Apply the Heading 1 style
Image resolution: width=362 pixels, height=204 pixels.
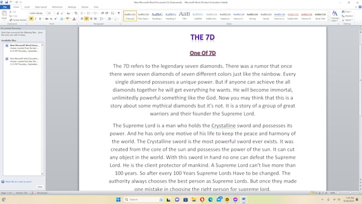coord(157,16)
